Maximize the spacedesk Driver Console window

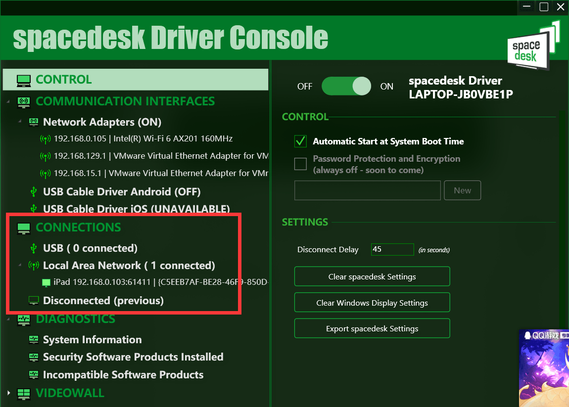[x=544, y=7]
